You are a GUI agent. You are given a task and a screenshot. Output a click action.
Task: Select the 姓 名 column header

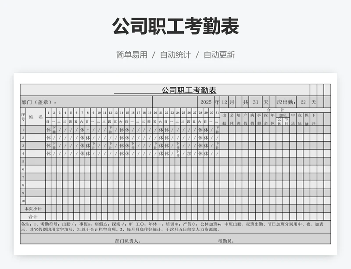click(36, 117)
